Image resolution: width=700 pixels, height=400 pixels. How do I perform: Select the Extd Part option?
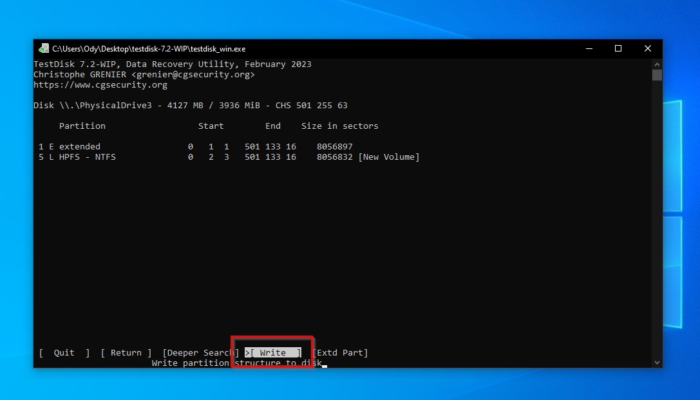340,352
